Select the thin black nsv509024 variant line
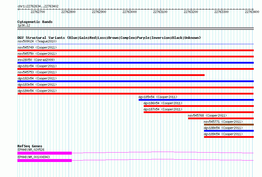This screenshot has height=177, width=262. [x=135, y=44]
